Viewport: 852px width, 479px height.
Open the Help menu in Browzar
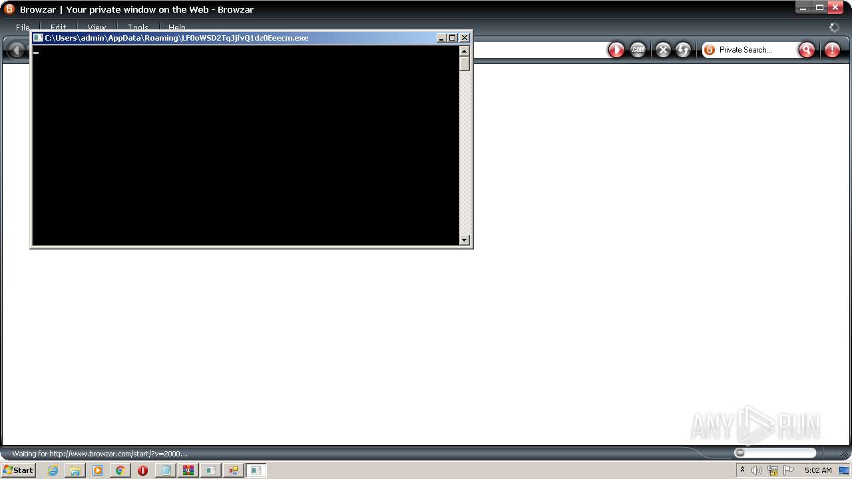coord(177,27)
